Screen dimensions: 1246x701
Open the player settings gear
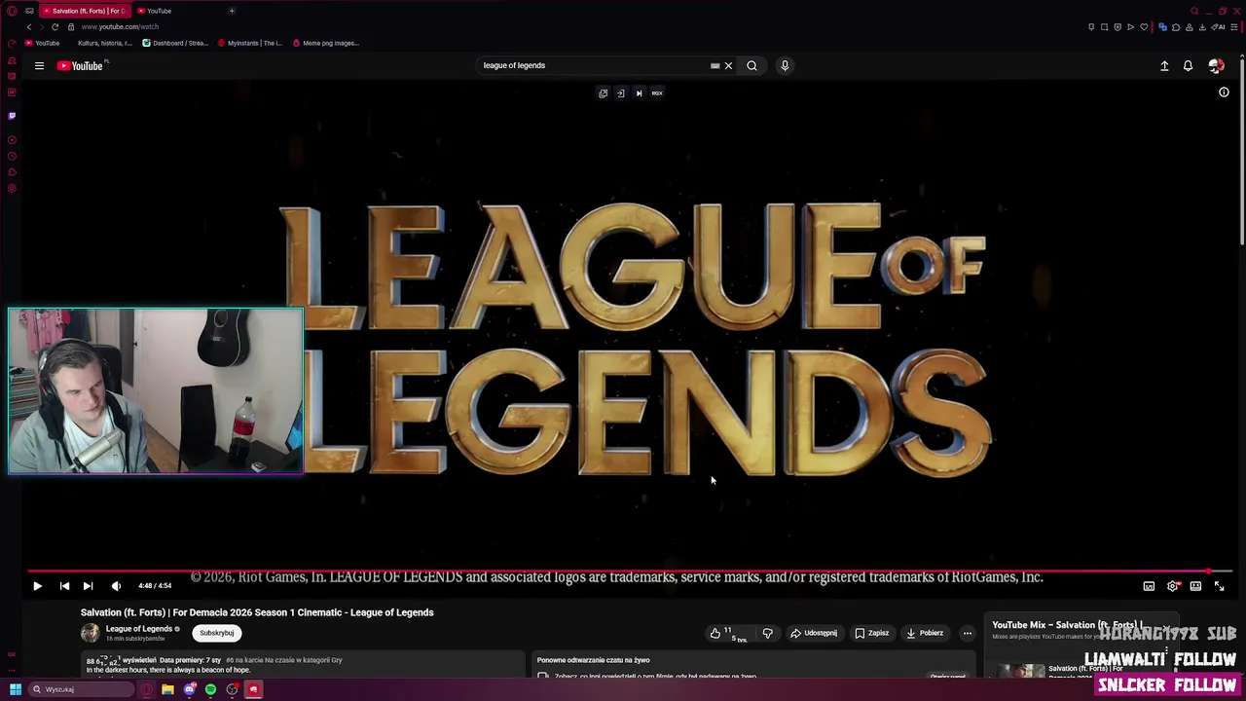tap(1172, 586)
